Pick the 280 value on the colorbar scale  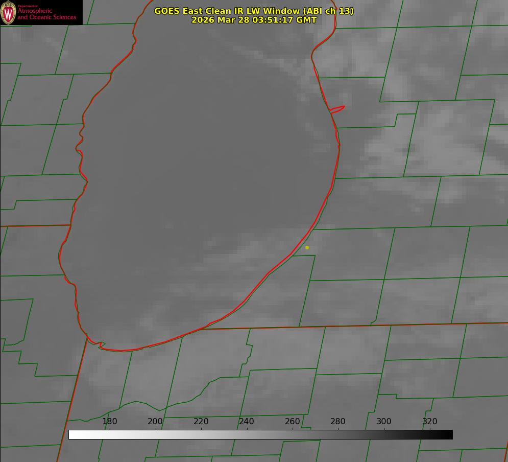338,422
